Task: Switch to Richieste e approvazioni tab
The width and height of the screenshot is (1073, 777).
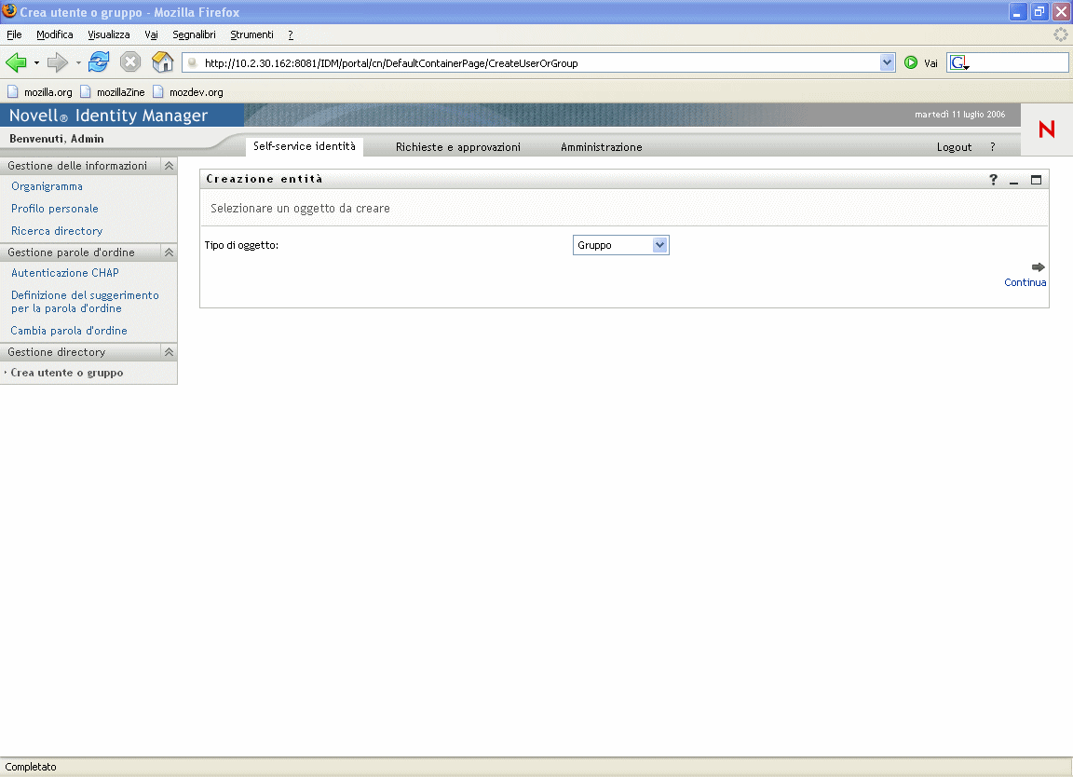Action: [x=458, y=146]
